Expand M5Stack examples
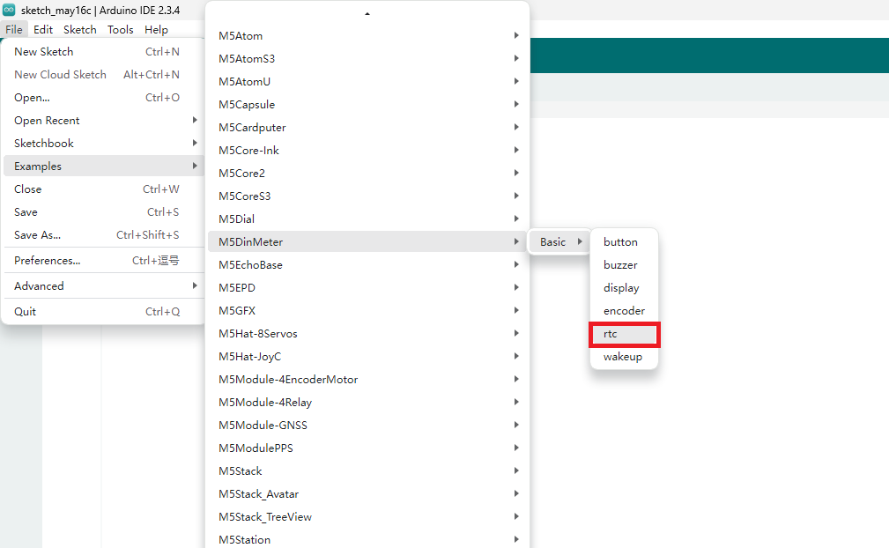889x548 pixels. (x=367, y=470)
